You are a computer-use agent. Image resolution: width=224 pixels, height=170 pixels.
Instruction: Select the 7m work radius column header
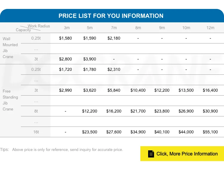tap(114, 28)
